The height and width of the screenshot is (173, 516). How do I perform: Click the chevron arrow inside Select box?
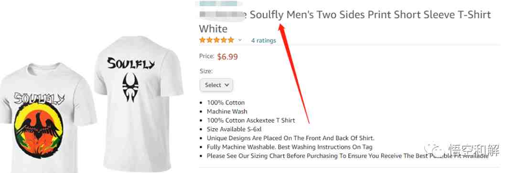pos(227,85)
